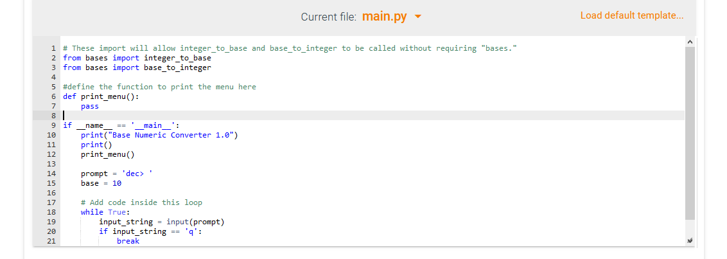Click the empty print() call on line 11
727x259 pixels.
coord(96,145)
